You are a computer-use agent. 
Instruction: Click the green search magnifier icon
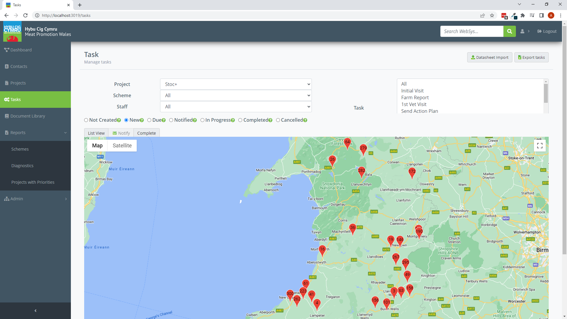point(509,31)
